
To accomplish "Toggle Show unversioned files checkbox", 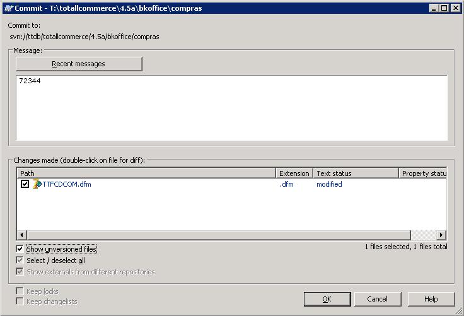I will tap(20, 249).
